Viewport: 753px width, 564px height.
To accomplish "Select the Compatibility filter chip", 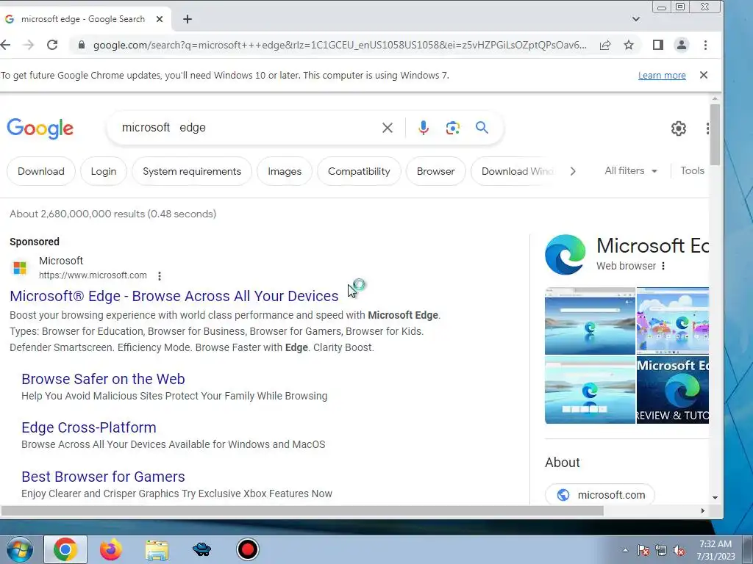I will point(359,171).
